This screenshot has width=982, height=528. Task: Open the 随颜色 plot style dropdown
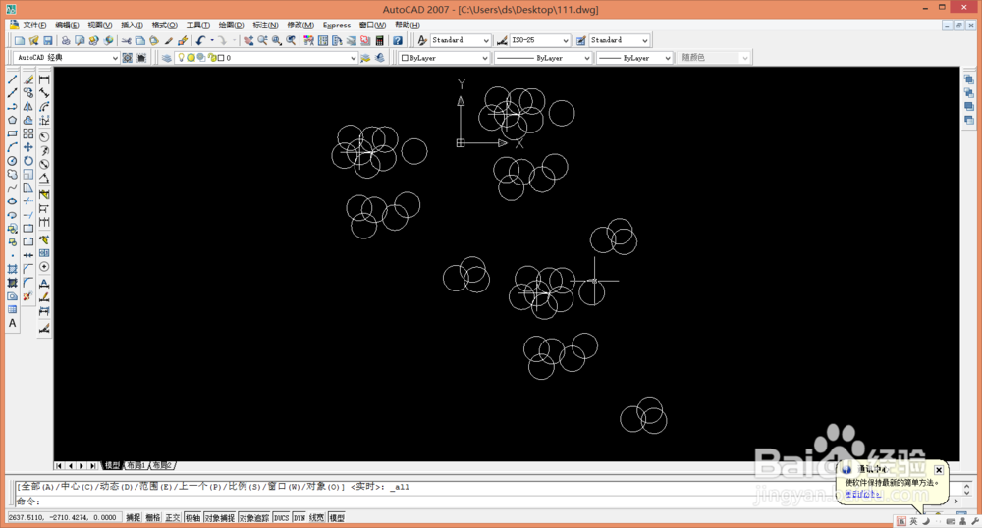(x=713, y=58)
